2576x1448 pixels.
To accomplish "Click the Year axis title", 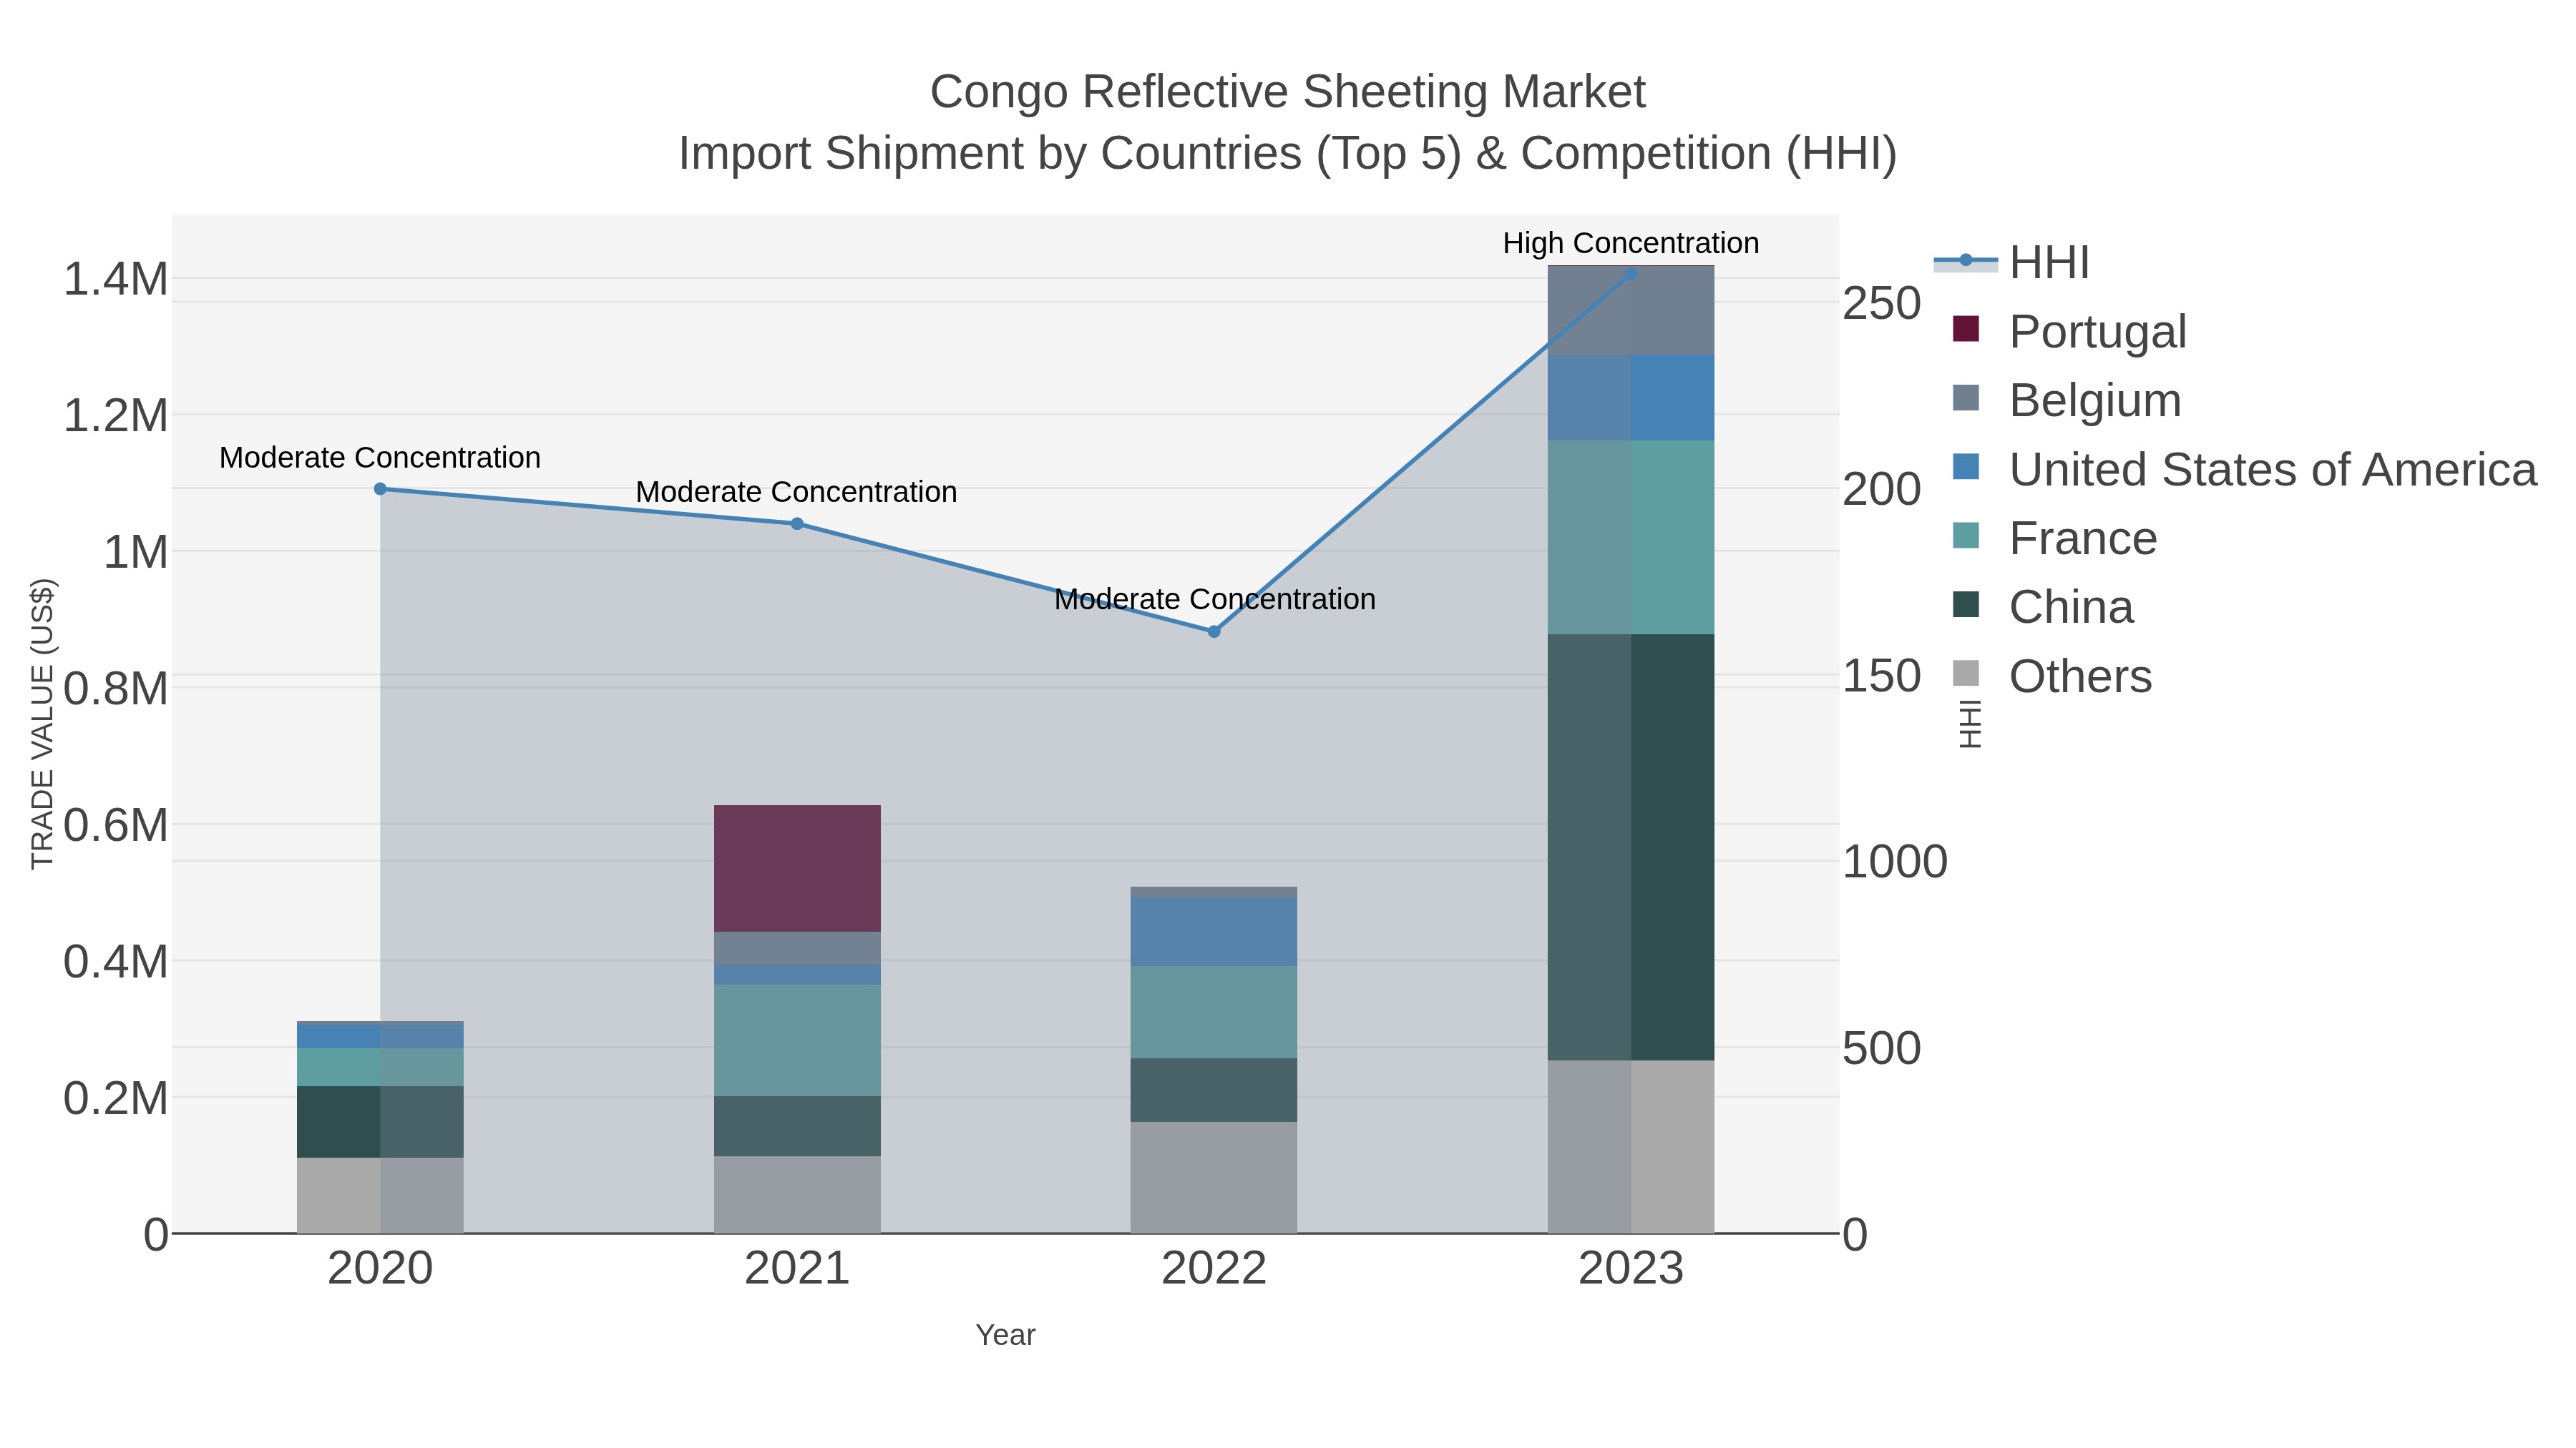I will click(1005, 1335).
